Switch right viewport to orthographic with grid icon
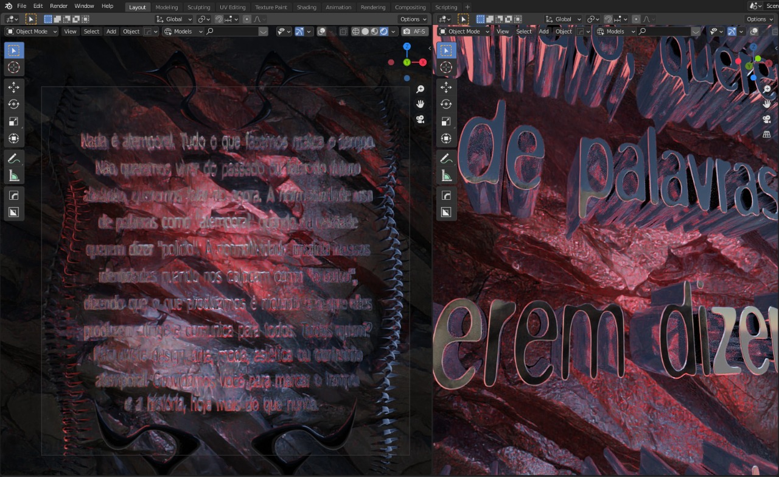Screen dimensions: 779x477 767,134
